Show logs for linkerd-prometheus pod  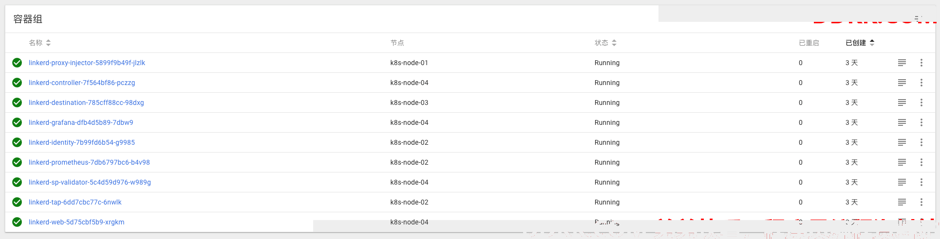[x=902, y=162]
